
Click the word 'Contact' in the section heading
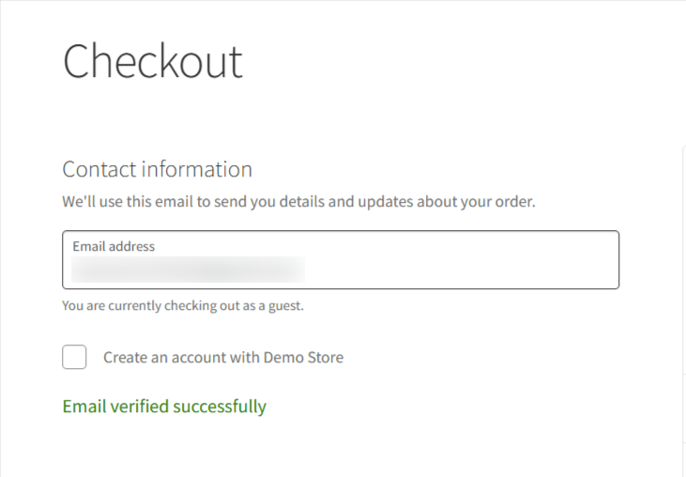[x=99, y=169]
